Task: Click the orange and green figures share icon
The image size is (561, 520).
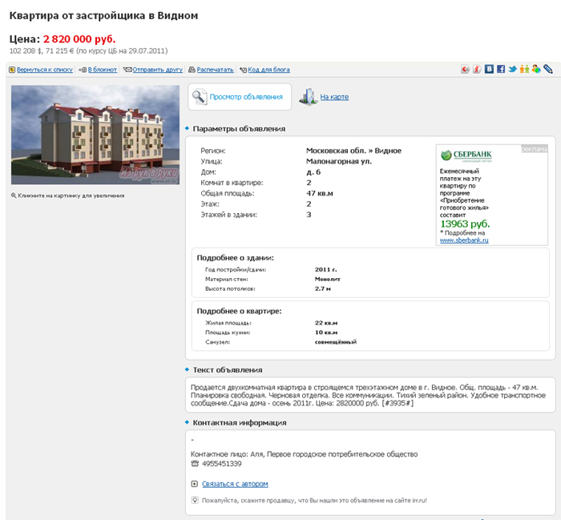Action: 524,69
